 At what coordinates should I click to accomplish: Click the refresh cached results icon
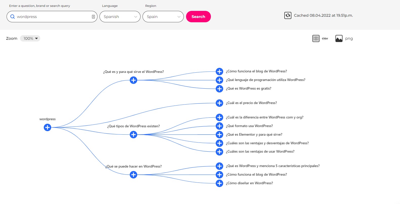288,16
